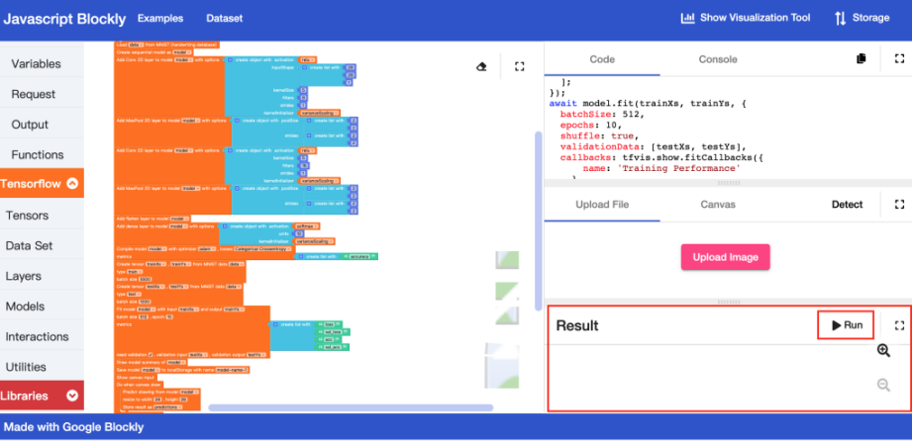Viewport: 912px width, 441px height.
Task: Edit the batch size 512 field
Action: [144, 316]
